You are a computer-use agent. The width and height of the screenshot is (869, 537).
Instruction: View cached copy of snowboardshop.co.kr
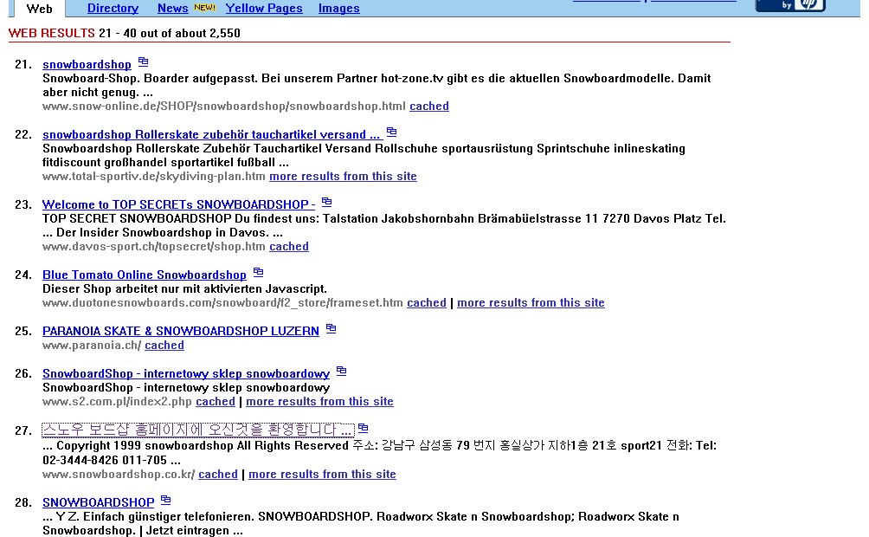coord(218,475)
